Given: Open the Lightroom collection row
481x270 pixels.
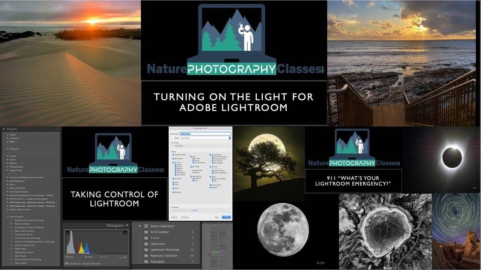Looking at the screenshot, I should (x=166, y=244).
